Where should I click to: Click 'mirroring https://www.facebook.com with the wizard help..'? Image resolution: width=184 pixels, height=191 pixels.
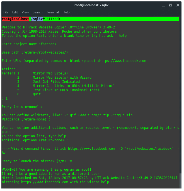(x=57, y=182)
